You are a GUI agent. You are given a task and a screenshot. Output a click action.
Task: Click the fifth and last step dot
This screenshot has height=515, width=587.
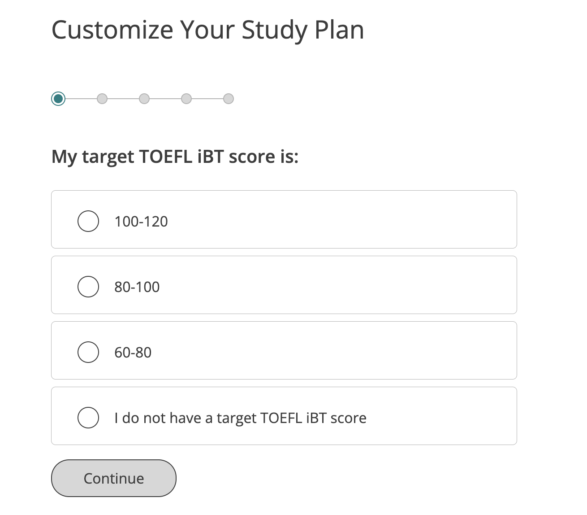[229, 99]
